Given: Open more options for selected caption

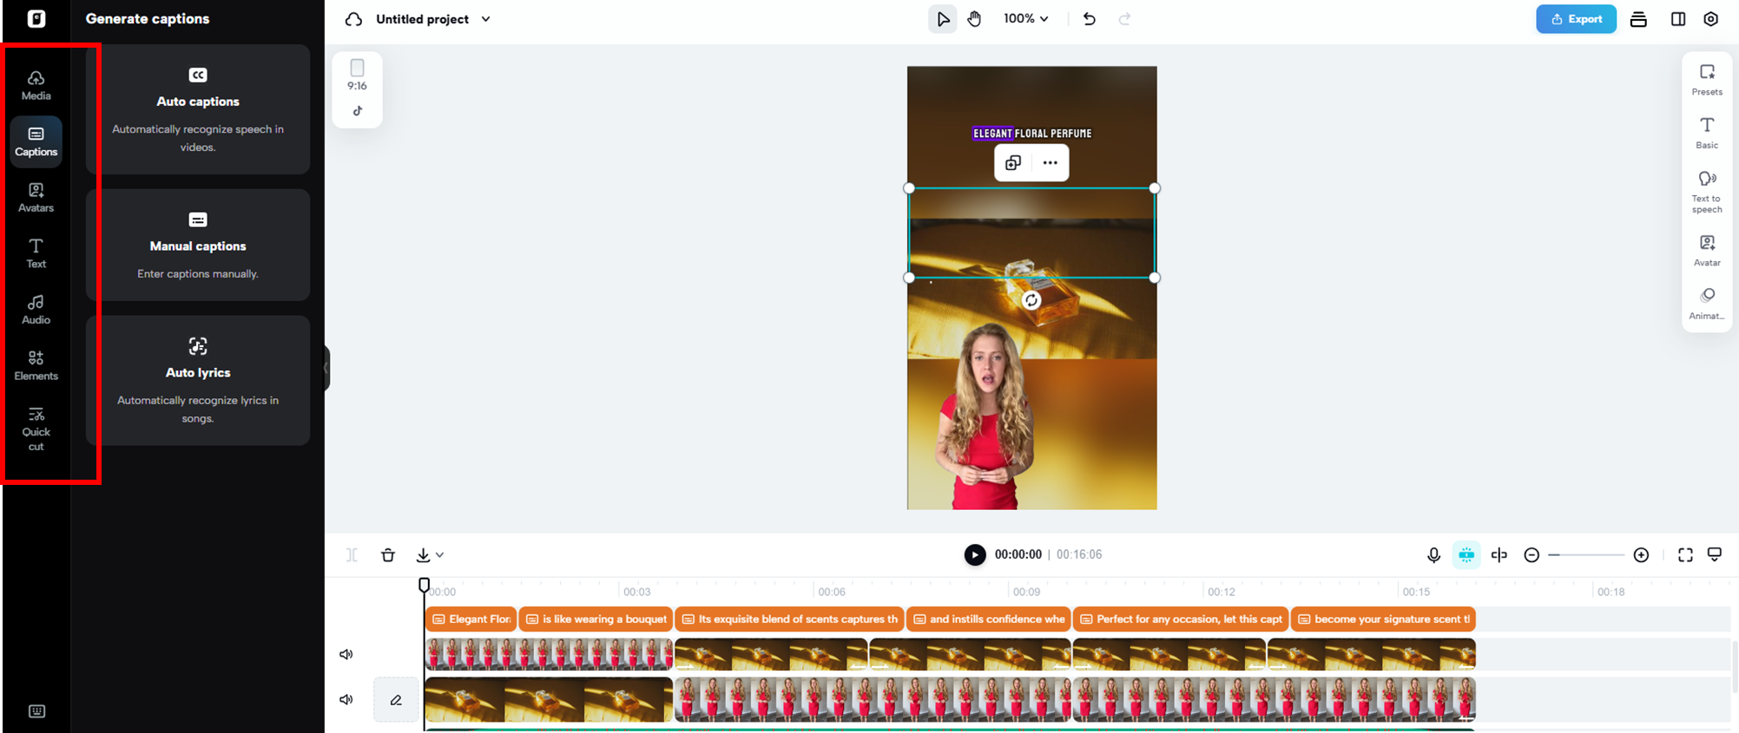Looking at the screenshot, I should [1050, 163].
